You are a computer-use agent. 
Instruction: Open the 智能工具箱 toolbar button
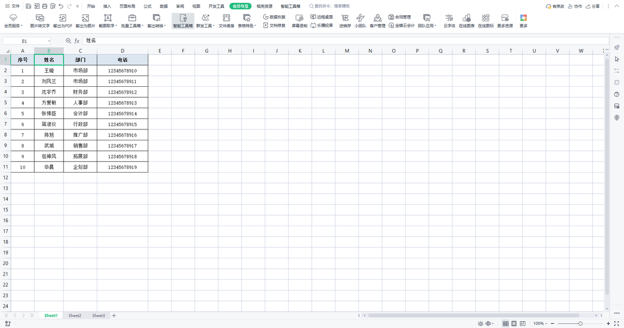pyautogui.click(x=183, y=21)
